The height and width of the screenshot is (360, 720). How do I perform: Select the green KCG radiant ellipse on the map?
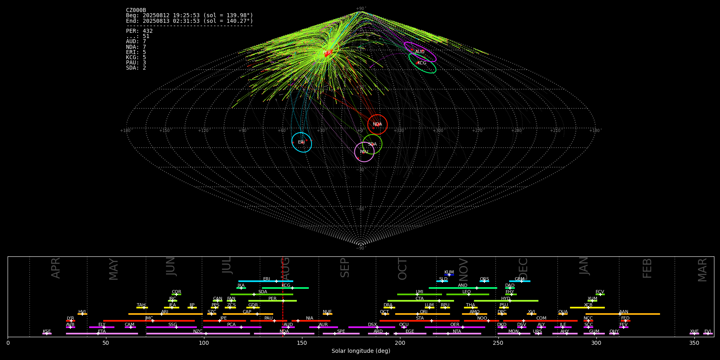422,63
